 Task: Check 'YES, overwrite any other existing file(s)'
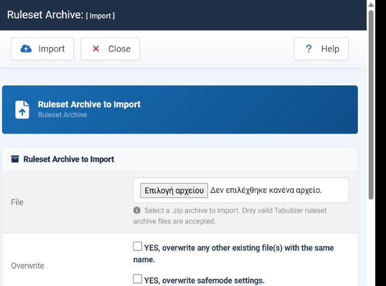point(138,246)
